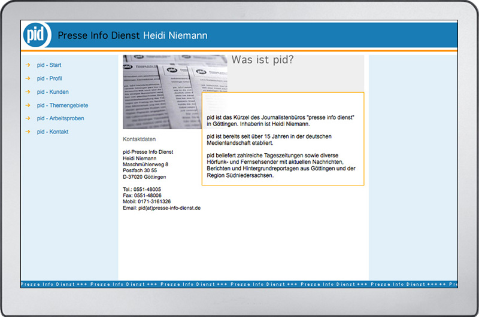Click the arrow icon beside pid - Start

point(28,65)
